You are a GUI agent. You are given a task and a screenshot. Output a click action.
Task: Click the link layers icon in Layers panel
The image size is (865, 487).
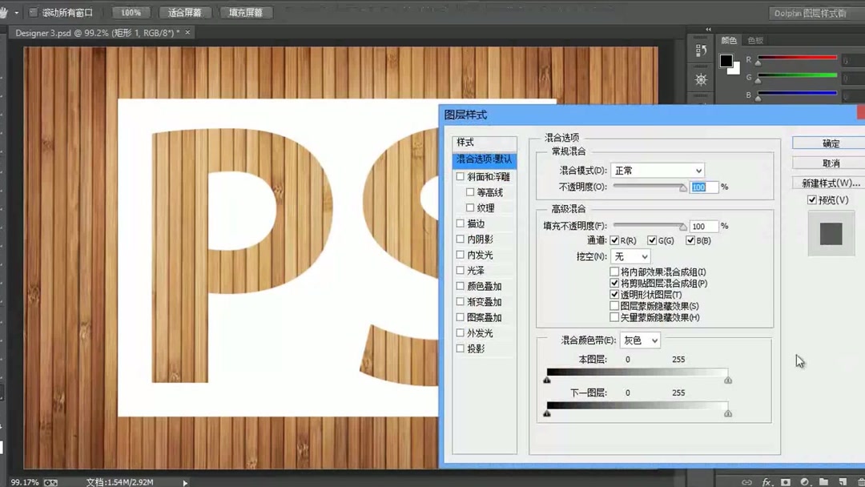(x=746, y=482)
